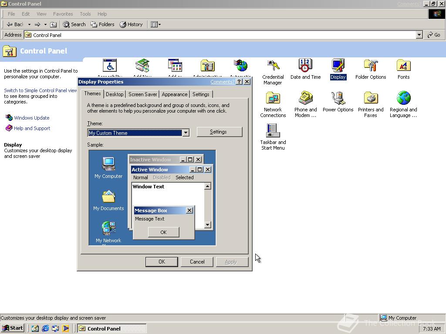Open the File menu
Viewport: 446px width, 334px height.
point(11,14)
